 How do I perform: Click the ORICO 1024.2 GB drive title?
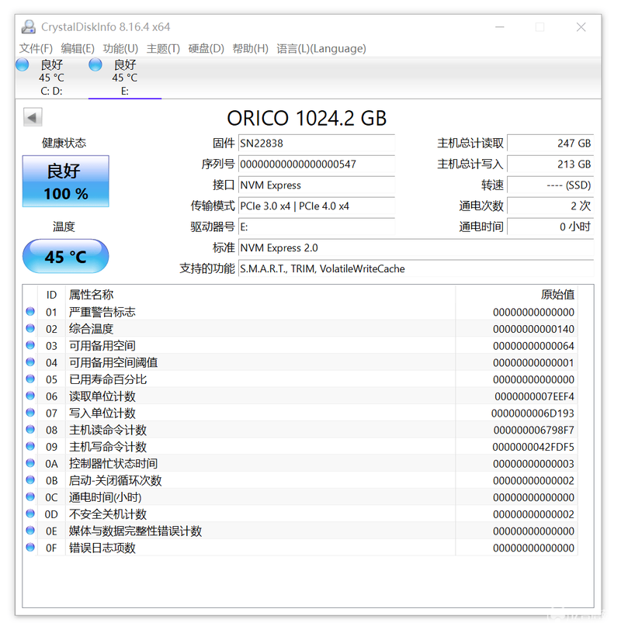point(307,118)
